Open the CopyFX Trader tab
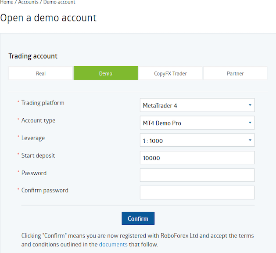 [170, 73]
